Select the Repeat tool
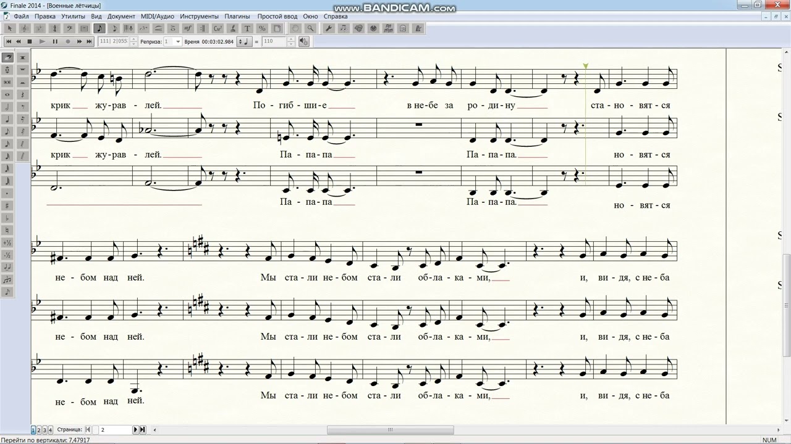791x444 pixels. 202,28
